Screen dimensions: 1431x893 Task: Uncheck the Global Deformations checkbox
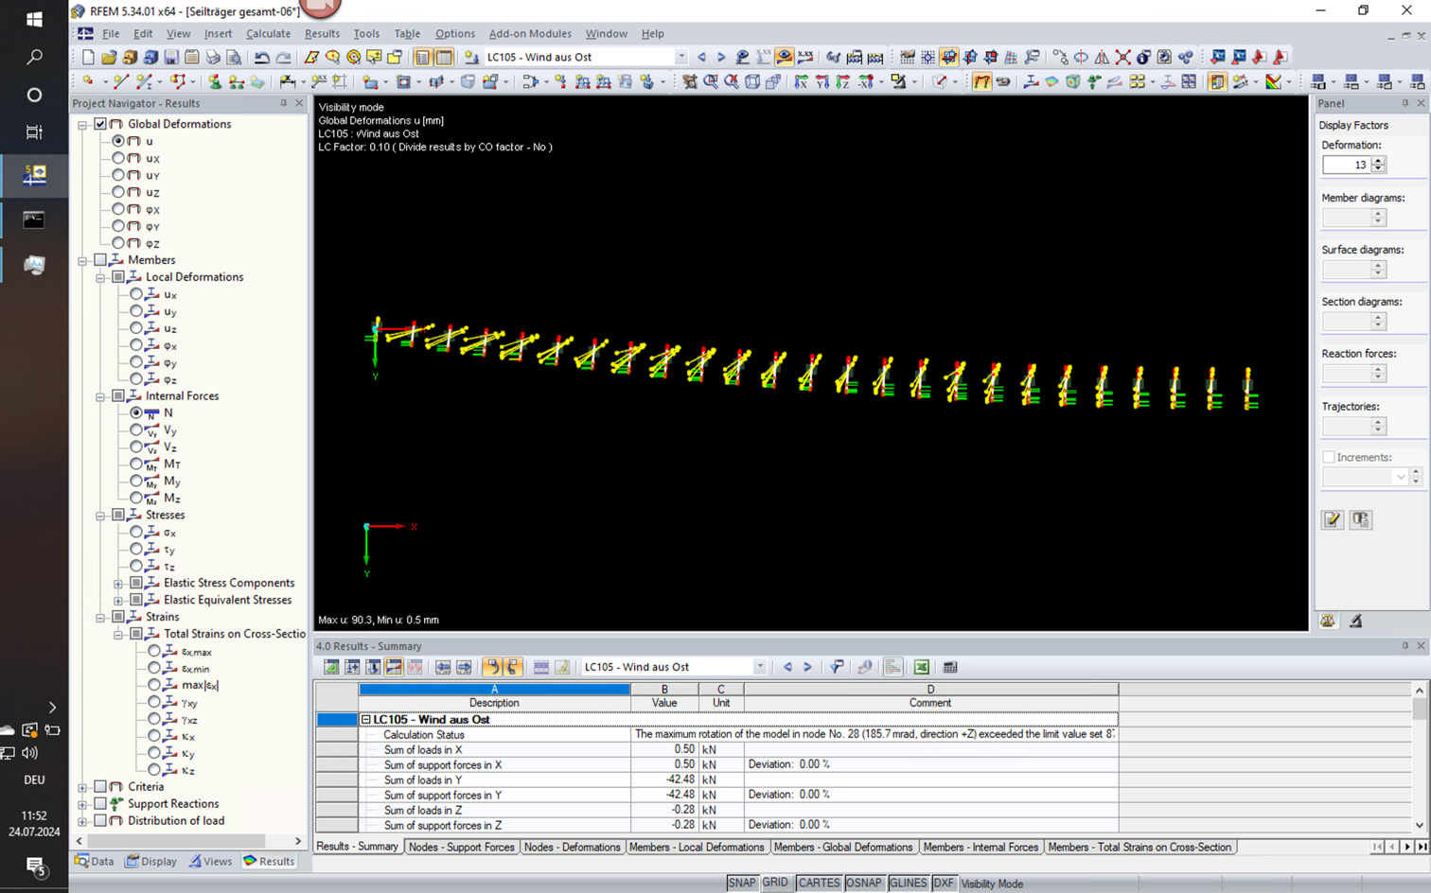point(100,124)
